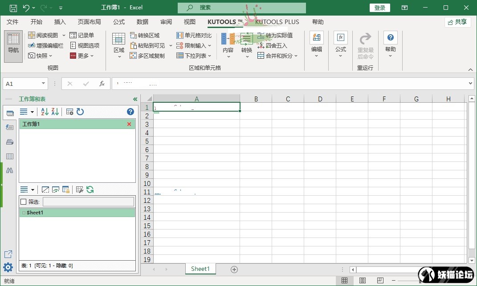Screen dimensions: 477x286
Task: Click the protect worksheet lock icon
Action: [66, 189]
